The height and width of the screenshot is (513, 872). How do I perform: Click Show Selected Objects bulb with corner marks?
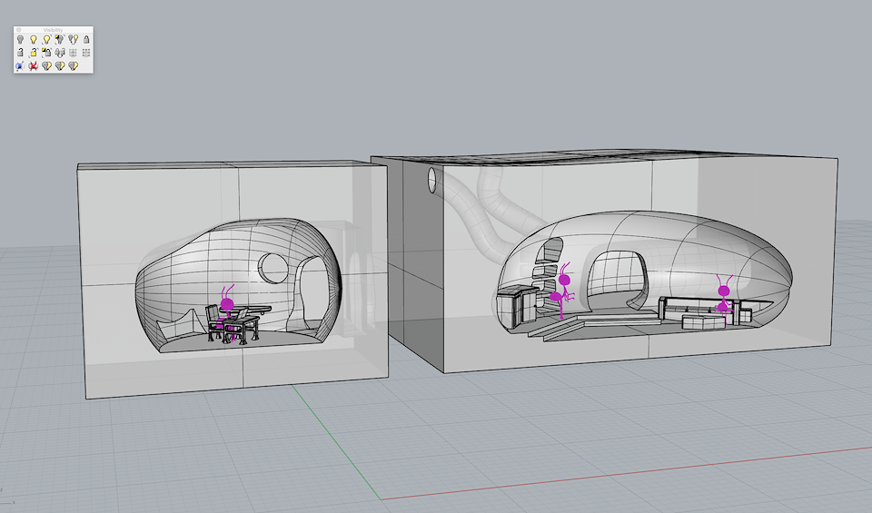point(46,39)
